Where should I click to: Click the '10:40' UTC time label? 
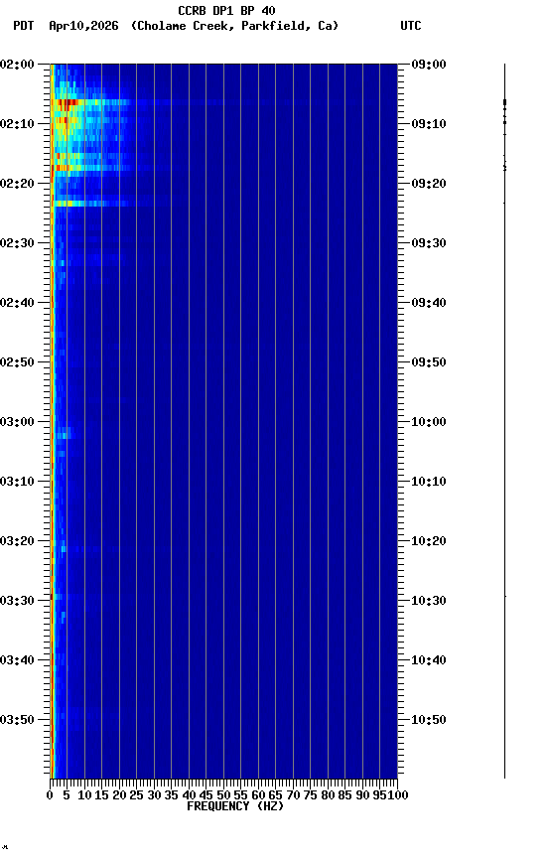coord(429,660)
